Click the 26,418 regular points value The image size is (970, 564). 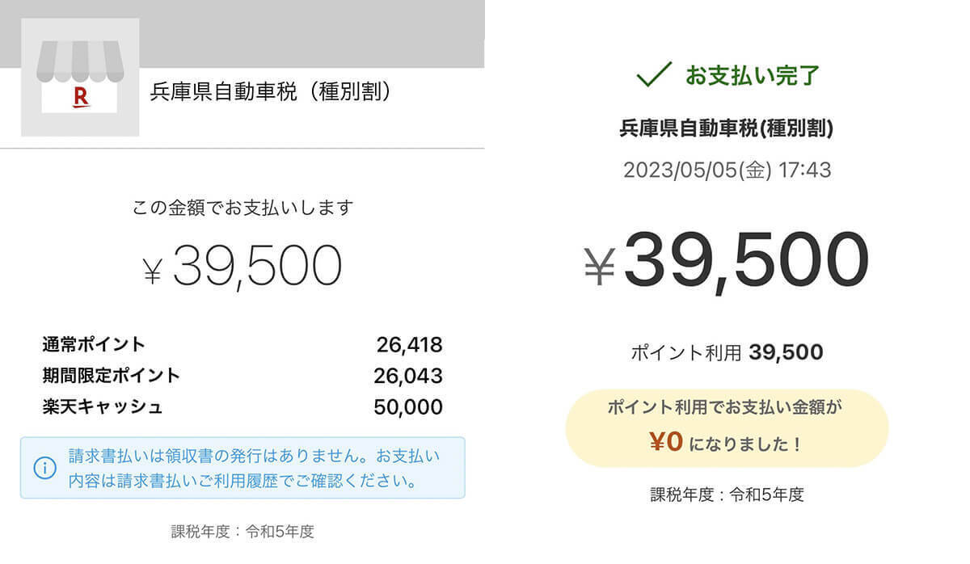pyautogui.click(x=409, y=345)
